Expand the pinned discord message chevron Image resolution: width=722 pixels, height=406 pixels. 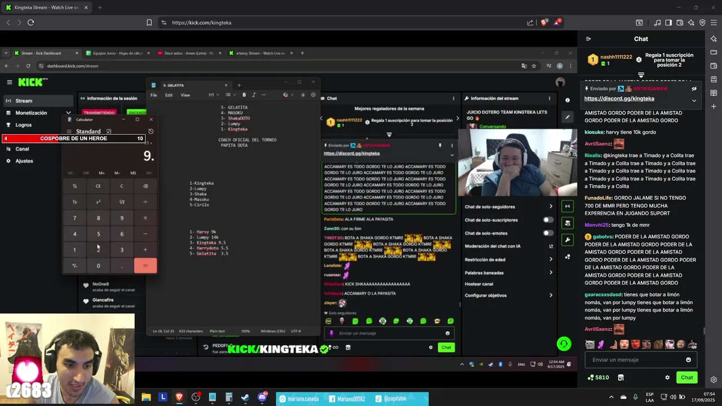click(x=694, y=100)
